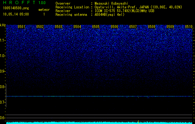The width and height of the screenshot is (195, 124).
Task: Click the 0505 time marker
Action: (x=96, y=27)
